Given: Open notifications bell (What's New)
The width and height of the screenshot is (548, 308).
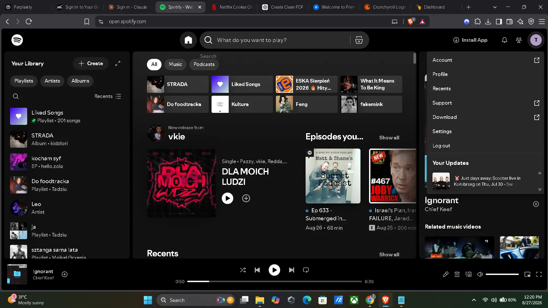Looking at the screenshot, I should (505, 40).
